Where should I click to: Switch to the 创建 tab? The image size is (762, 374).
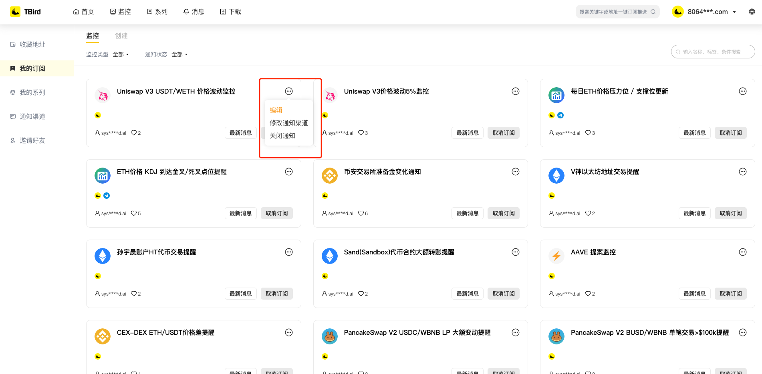coord(121,36)
